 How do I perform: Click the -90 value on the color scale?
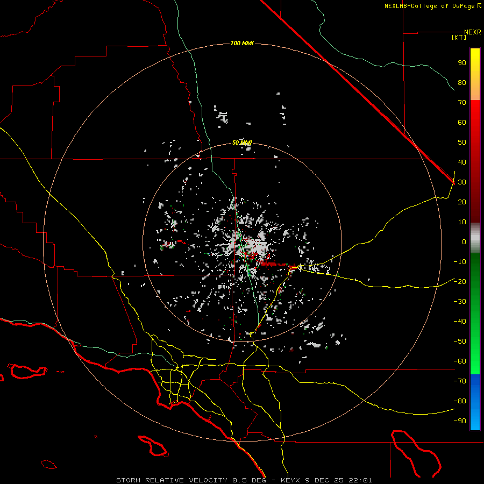(x=460, y=421)
